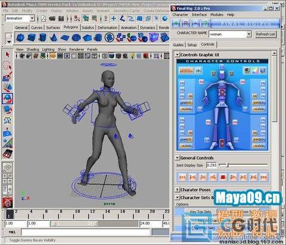
Task: Create a polygon cylinder from shelf
Action: pos(42,37)
